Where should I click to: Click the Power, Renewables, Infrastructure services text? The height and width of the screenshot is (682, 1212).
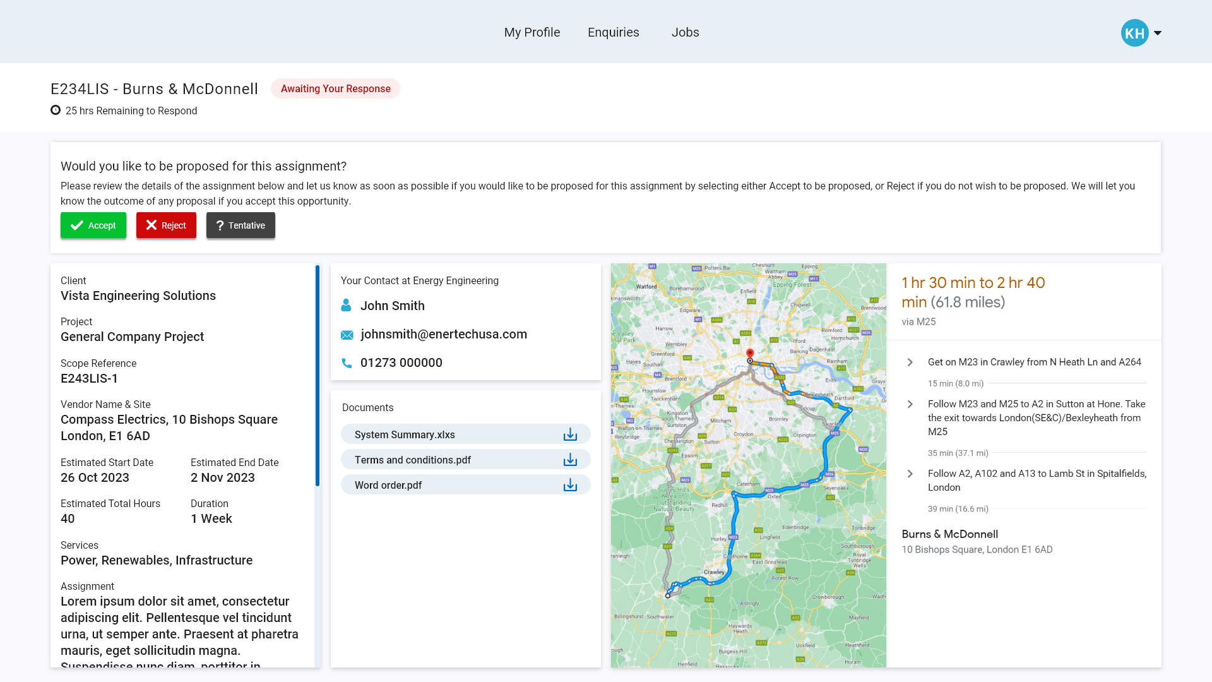tap(157, 560)
